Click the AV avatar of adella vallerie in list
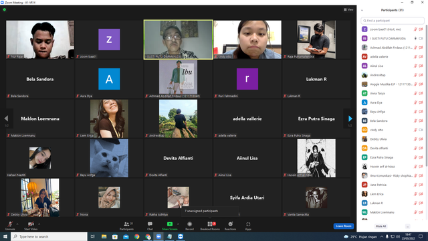Viewport: 428px width, 241px height. (x=364, y=56)
